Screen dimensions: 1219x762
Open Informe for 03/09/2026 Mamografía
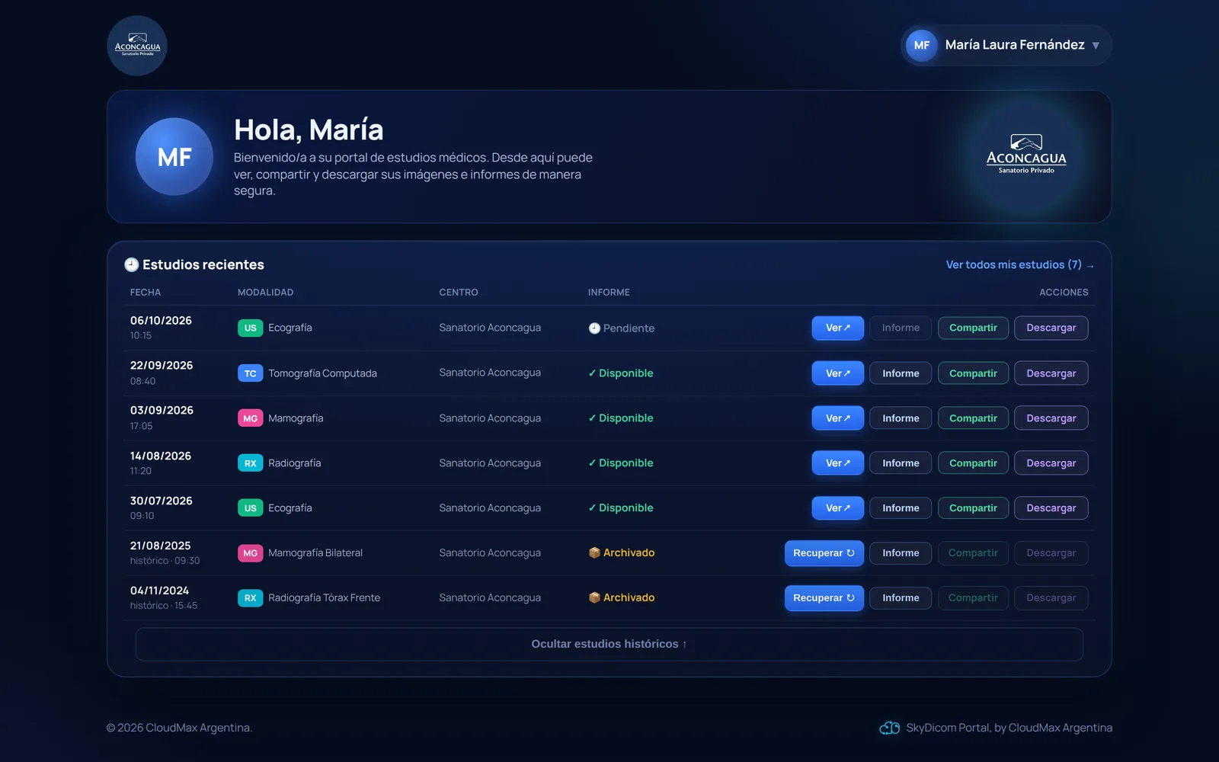[x=901, y=418]
